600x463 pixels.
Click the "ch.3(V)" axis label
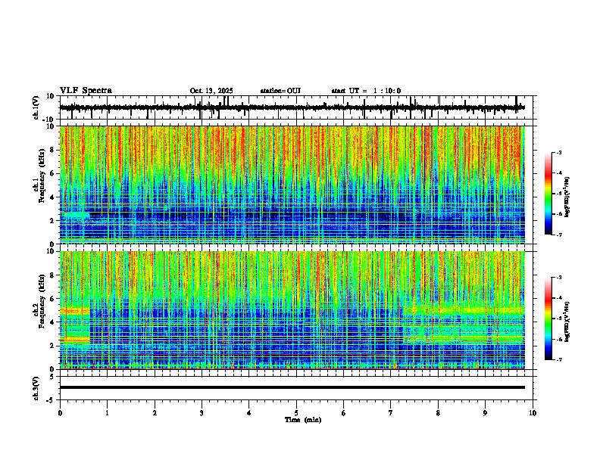point(36,388)
